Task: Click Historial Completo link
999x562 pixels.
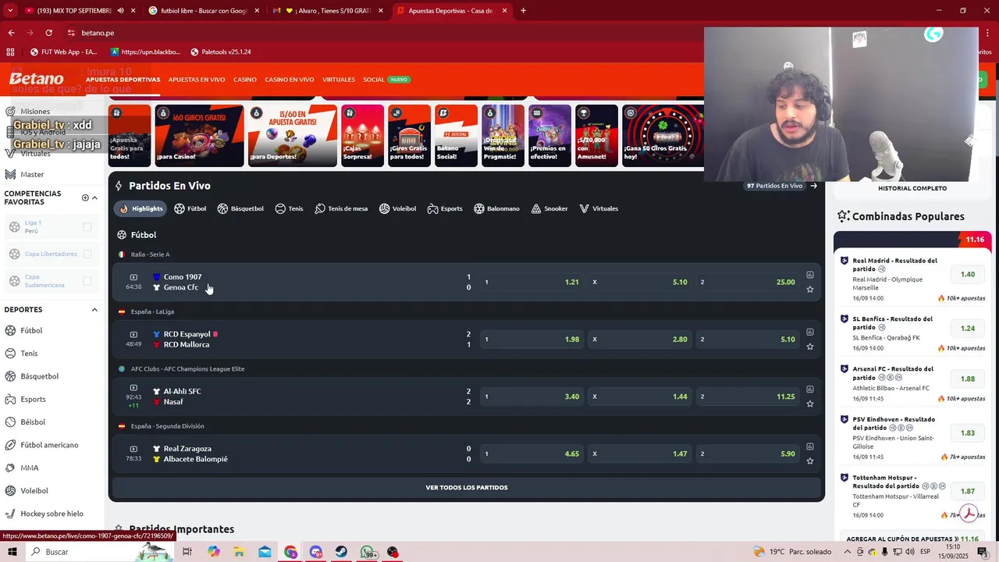Action: 912,188
